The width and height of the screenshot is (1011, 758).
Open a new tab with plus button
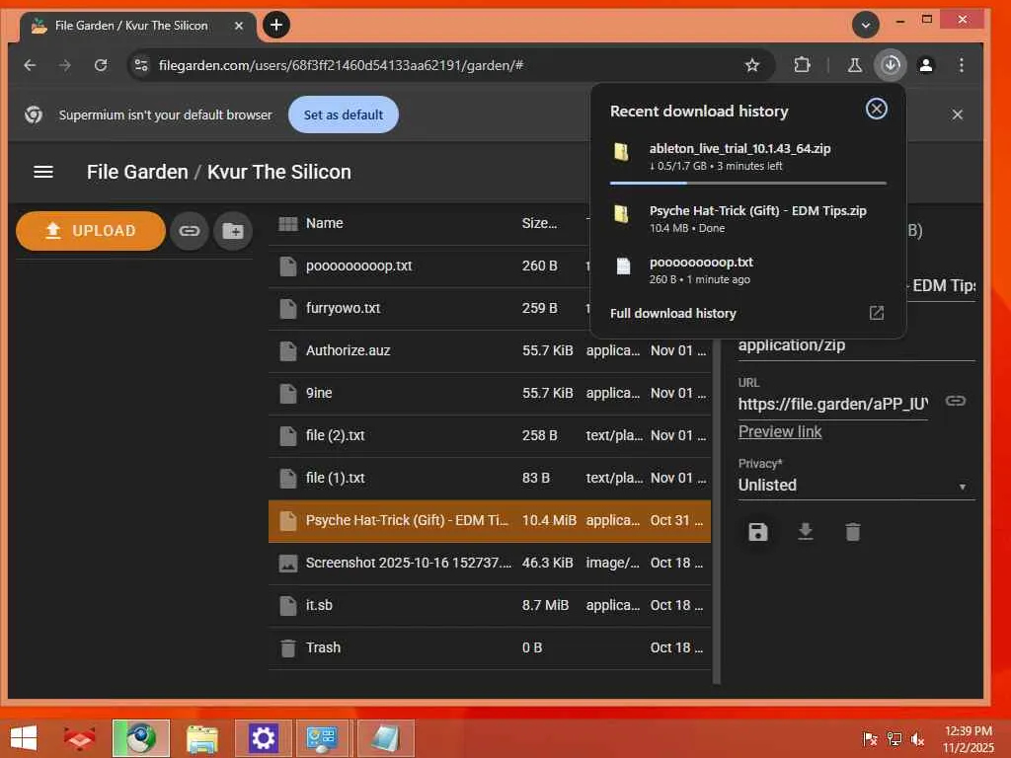pos(276,25)
